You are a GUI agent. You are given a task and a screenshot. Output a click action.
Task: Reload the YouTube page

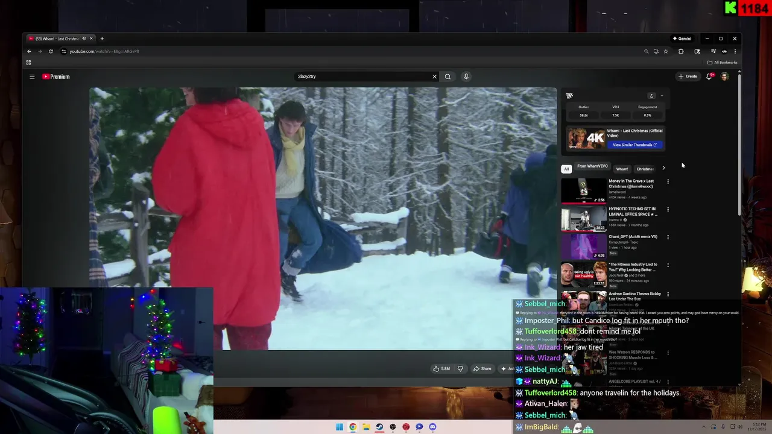tap(51, 51)
